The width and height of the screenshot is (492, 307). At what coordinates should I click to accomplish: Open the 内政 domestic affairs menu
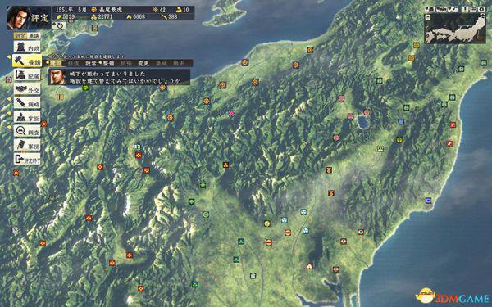(x=27, y=47)
